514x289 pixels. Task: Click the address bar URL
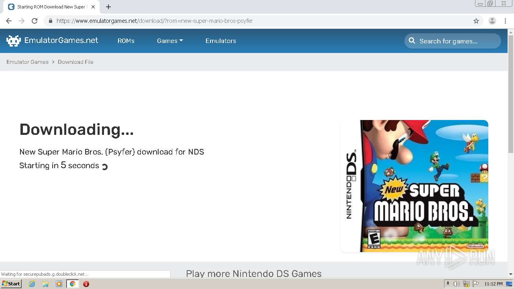pyautogui.click(x=155, y=21)
